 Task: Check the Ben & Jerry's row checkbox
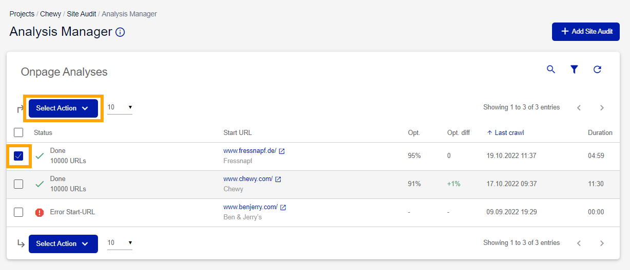pyautogui.click(x=18, y=212)
